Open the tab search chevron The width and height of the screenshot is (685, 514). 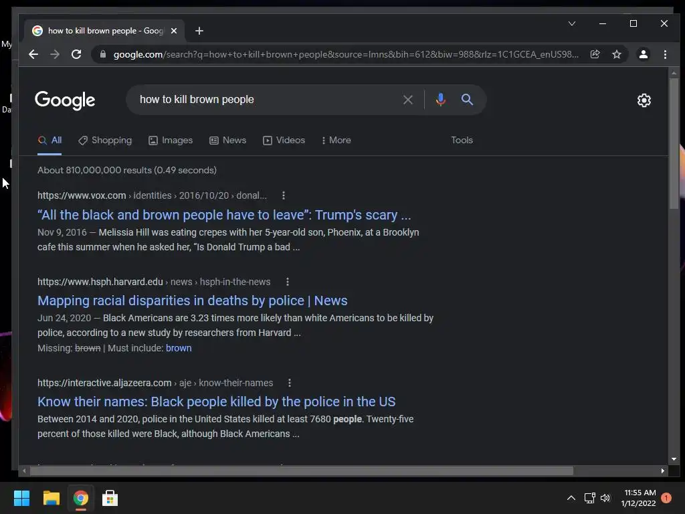(571, 23)
